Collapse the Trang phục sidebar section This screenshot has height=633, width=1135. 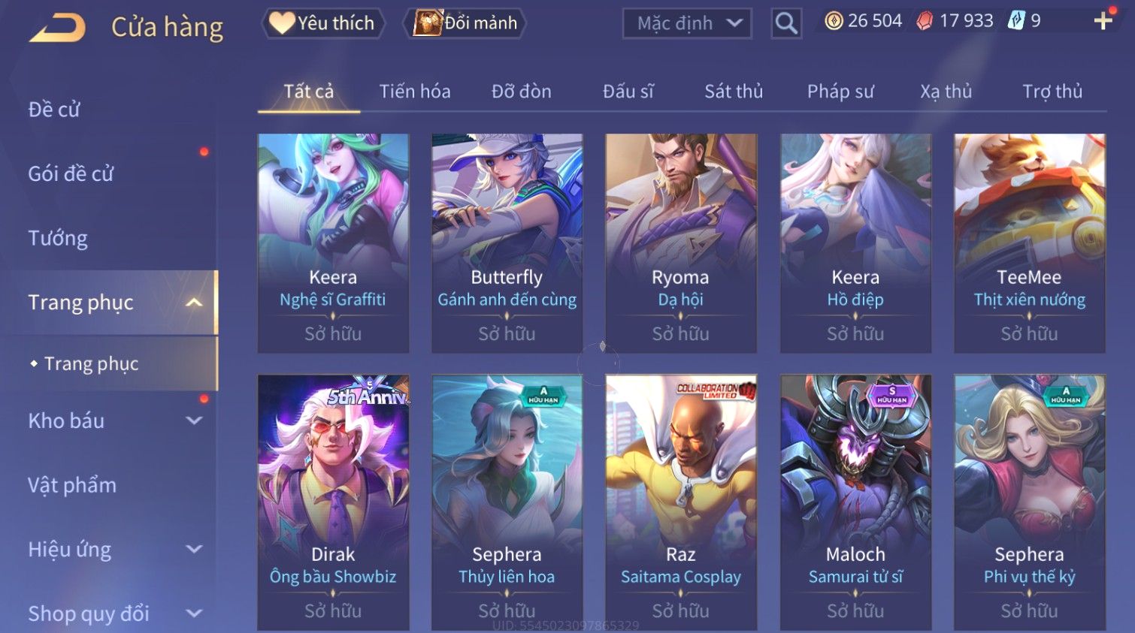coord(194,303)
